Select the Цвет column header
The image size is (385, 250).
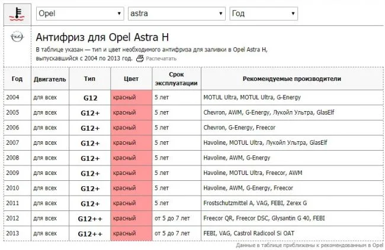pyautogui.click(x=131, y=79)
